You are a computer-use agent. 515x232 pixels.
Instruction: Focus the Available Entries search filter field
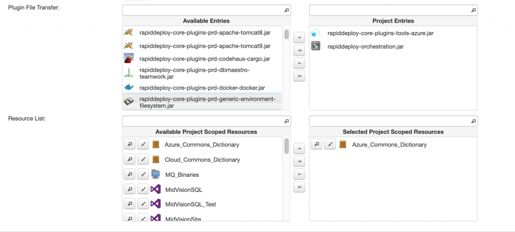(x=202, y=10)
